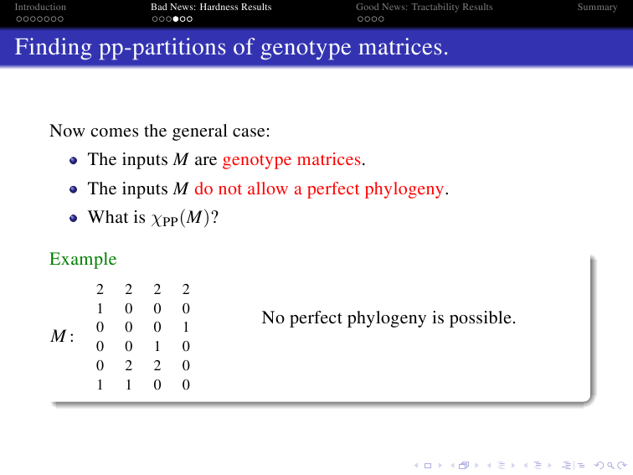Click the slide title 'Finding pp-partitions of genotype matrices'

click(x=232, y=47)
